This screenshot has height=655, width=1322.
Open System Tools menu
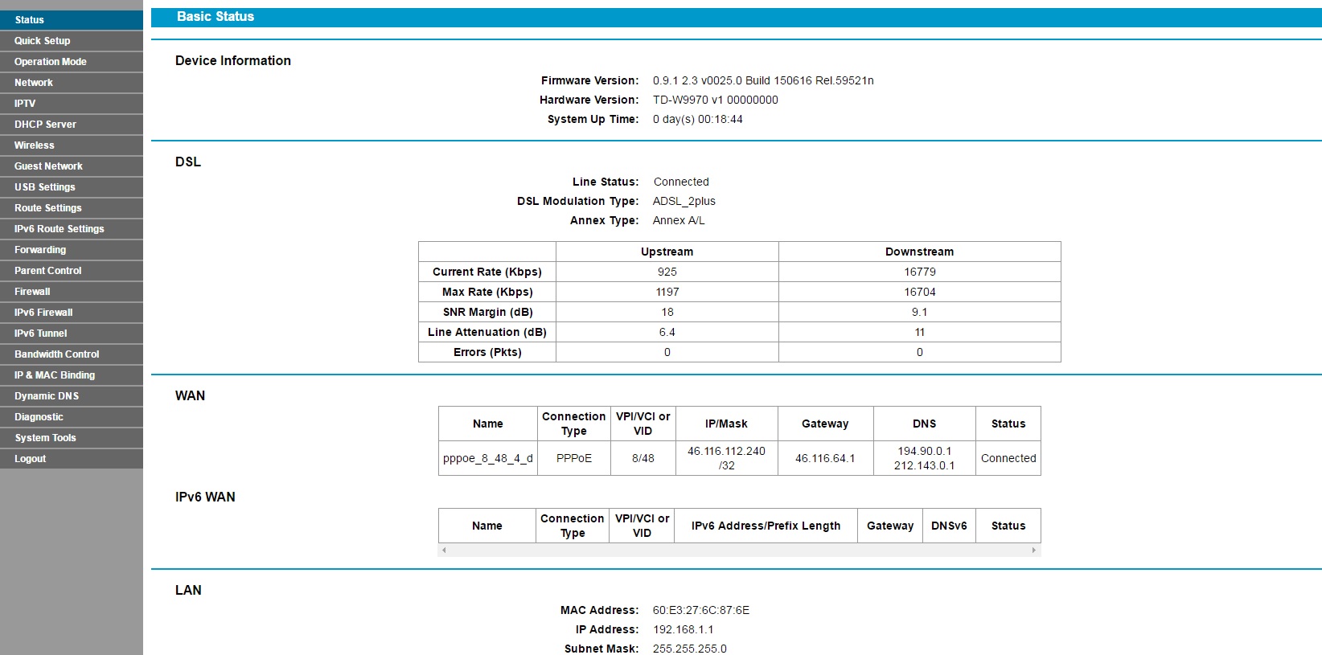click(x=72, y=437)
